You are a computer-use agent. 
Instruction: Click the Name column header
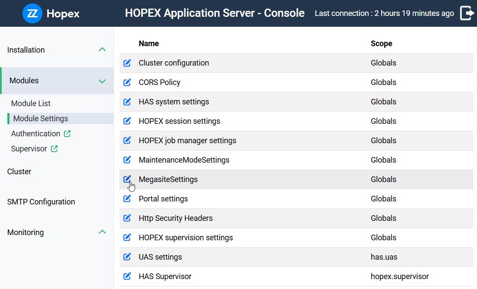pos(148,44)
